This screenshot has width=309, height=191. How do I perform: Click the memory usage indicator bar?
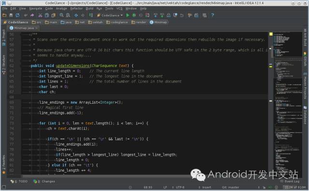(x=295, y=187)
